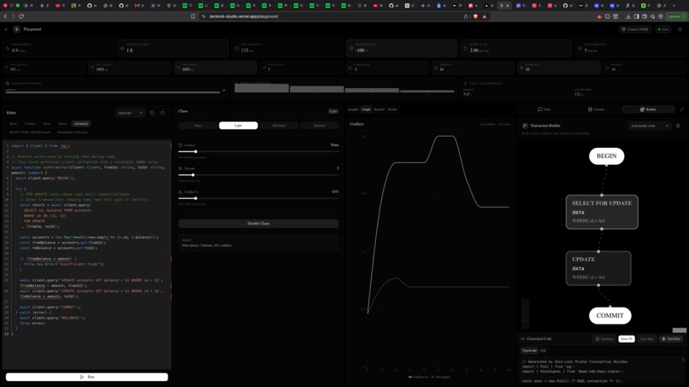Select the BEGIN node in flow
The height and width of the screenshot is (387, 689).
606,156
